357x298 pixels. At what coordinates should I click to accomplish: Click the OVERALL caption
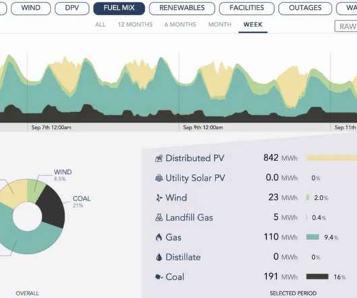point(28,293)
